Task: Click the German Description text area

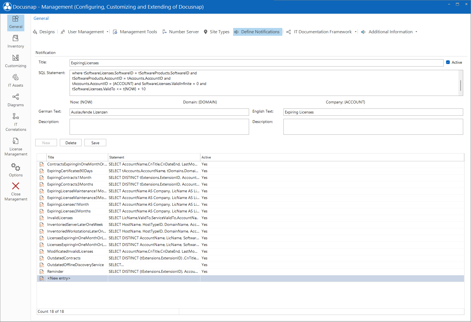Action: point(159,127)
